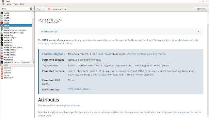This screenshot has height=118, width=209.
Task: Click the results list scroll-up arrow
Action: (x=33, y=13)
